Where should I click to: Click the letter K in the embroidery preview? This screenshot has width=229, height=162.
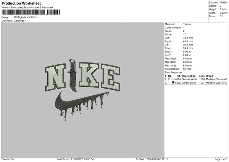(x=89, y=75)
